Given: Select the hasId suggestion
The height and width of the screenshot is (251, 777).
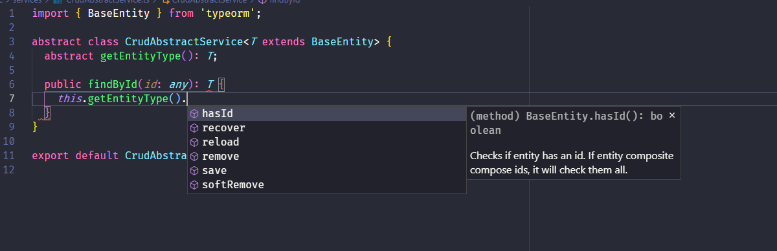Looking at the screenshot, I should tap(327, 113).
